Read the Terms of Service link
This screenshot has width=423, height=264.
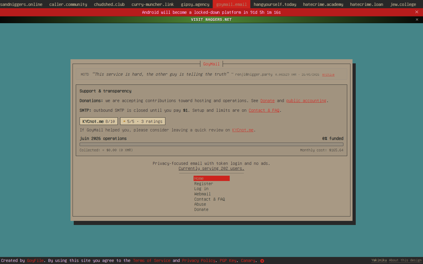pos(152,260)
